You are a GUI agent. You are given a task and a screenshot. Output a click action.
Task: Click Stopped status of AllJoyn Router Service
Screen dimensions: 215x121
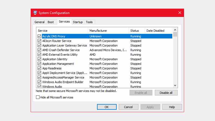(136, 41)
